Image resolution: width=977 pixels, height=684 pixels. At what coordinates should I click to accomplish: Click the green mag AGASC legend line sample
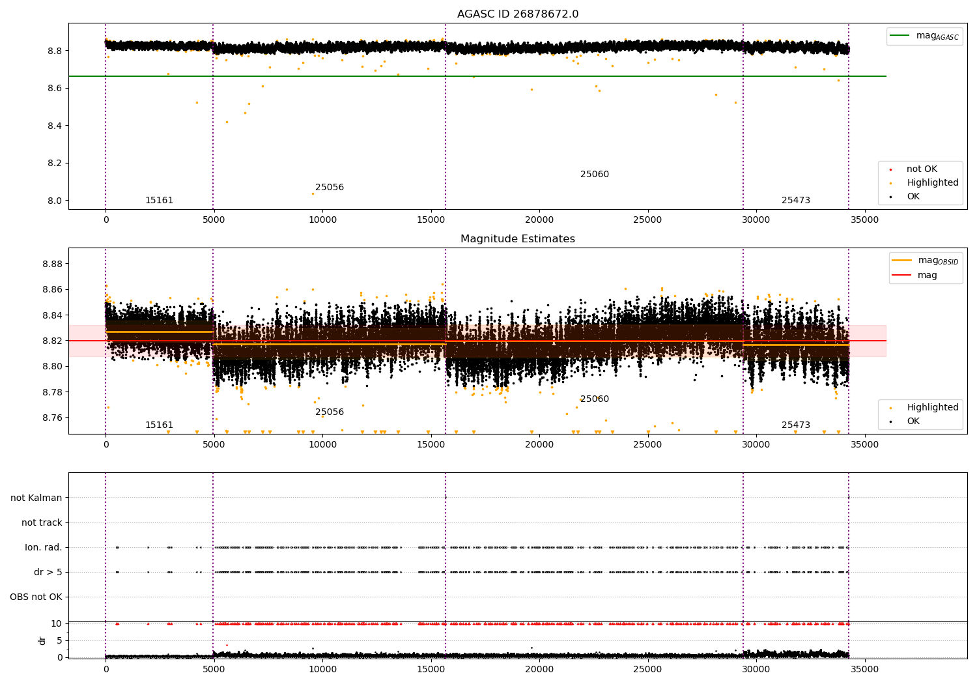coord(900,36)
